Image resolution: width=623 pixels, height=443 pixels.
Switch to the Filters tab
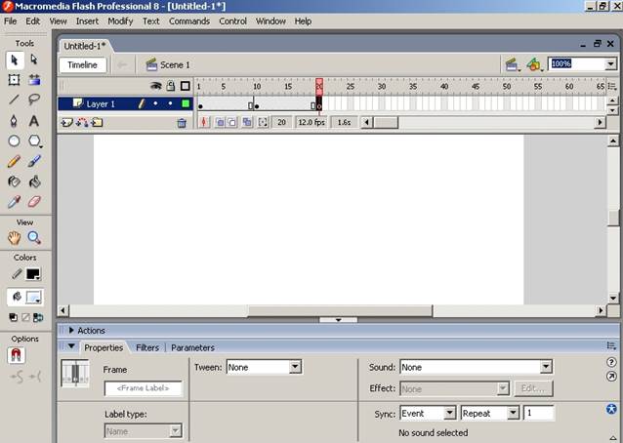(x=147, y=347)
